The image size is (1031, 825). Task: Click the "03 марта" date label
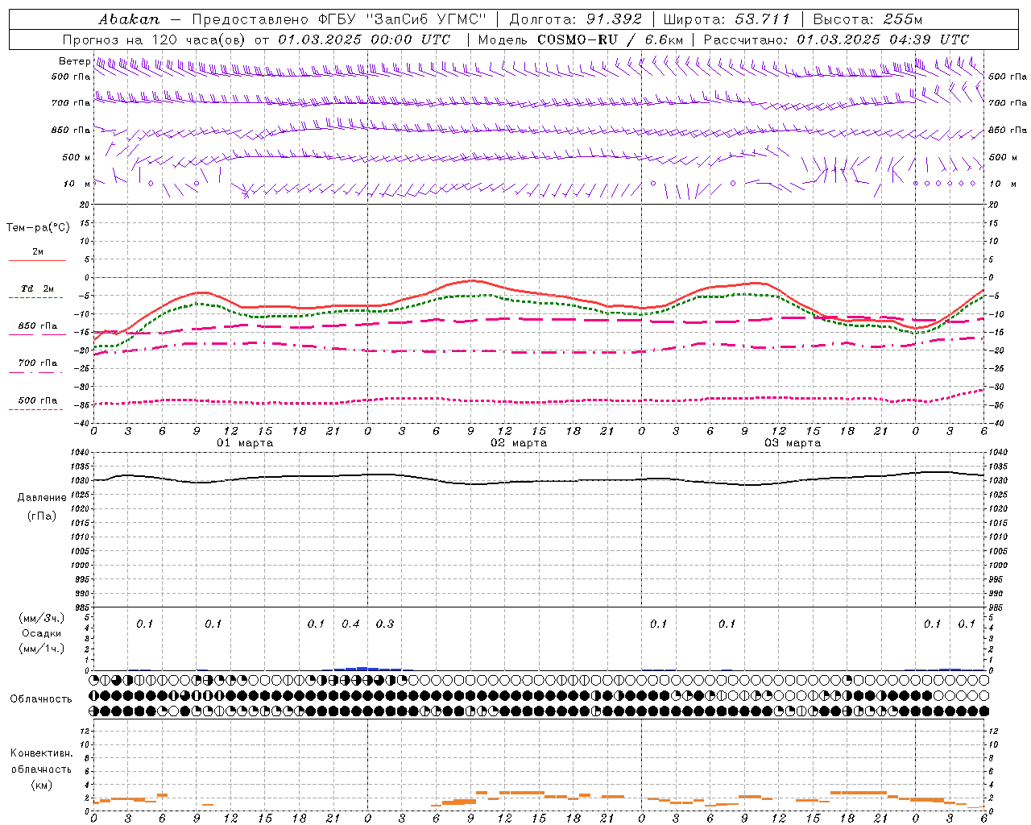pyautogui.click(x=793, y=443)
